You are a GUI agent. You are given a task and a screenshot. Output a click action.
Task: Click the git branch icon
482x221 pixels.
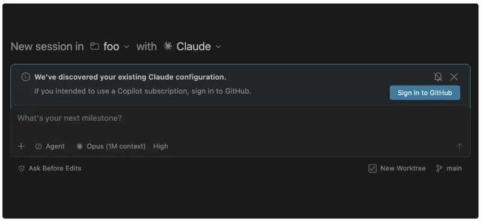439,168
